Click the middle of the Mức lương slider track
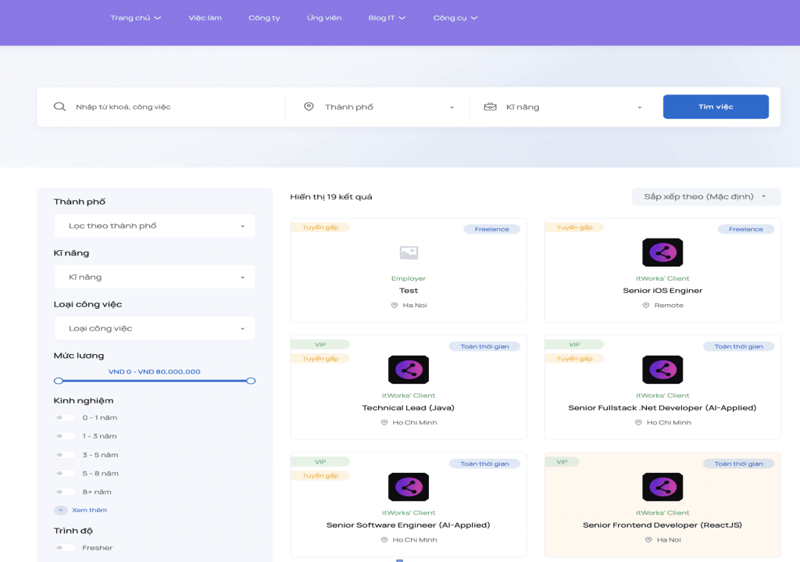The image size is (800, 562). [155, 381]
